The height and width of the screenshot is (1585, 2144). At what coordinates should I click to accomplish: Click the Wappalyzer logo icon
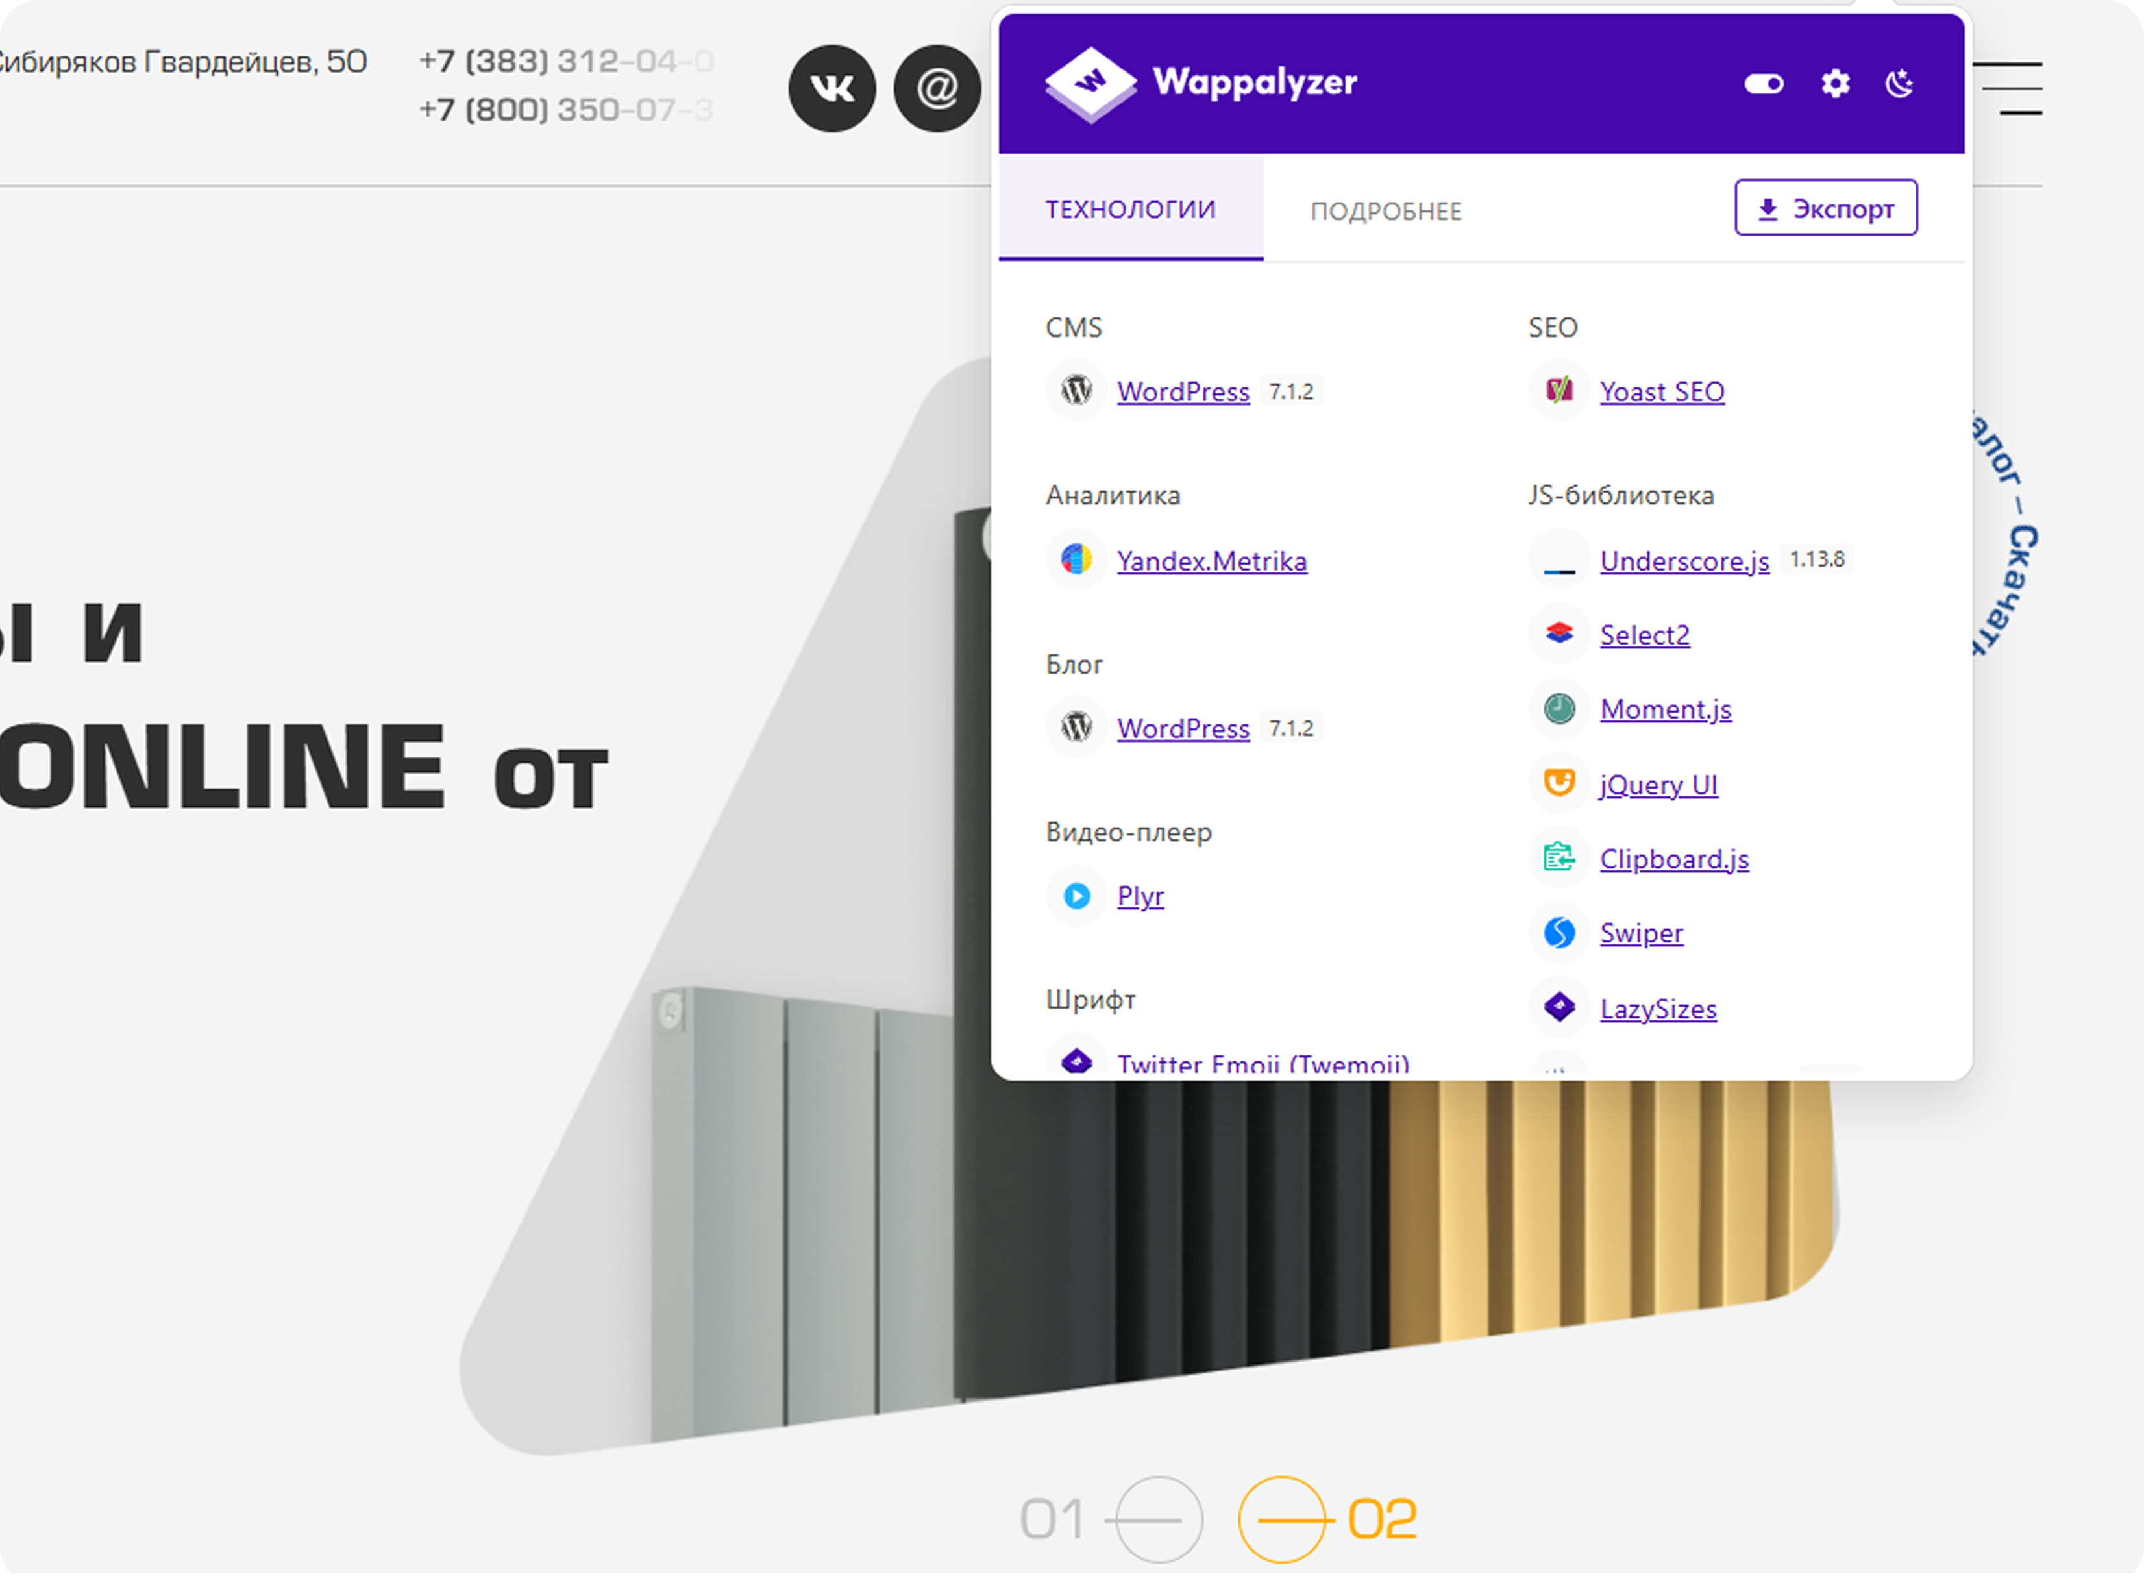pyautogui.click(x=1090, y=84)
